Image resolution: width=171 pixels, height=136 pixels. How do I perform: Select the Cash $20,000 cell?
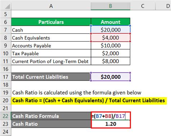click(x=110, y=30)
